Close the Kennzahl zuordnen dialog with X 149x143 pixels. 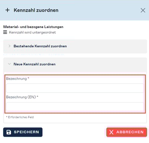pos(143,10)
